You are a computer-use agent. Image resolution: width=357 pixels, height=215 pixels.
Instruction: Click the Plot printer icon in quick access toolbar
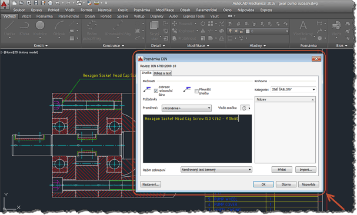(x=51, y=3)
